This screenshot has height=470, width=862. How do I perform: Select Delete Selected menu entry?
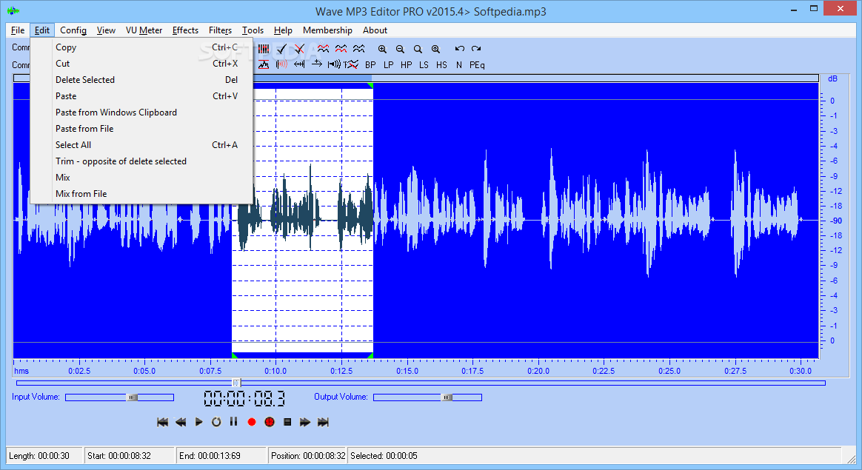point(142,80)
